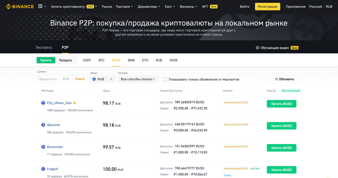Click the USD badge in Купить криптовалюту
338x178 pixels.
point(90,6)
